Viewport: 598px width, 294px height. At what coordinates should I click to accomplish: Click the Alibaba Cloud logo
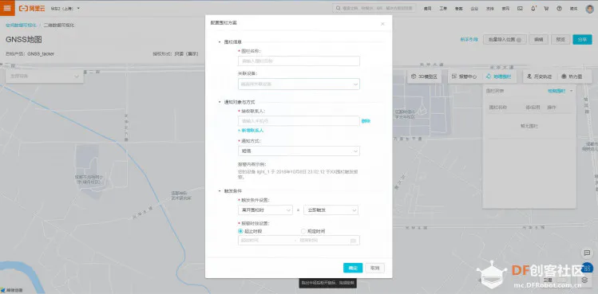click(32, 8)
